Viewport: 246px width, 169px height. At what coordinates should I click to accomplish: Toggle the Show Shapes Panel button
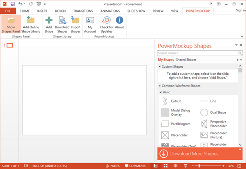(11, 25)
